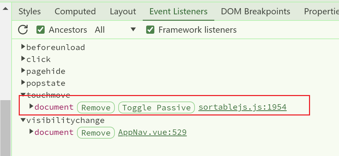Collapse the visibilitychange event group
Image resolution: width=339 pixels, height=156 pixels.
pyautogui.click(x=24, y=120)
